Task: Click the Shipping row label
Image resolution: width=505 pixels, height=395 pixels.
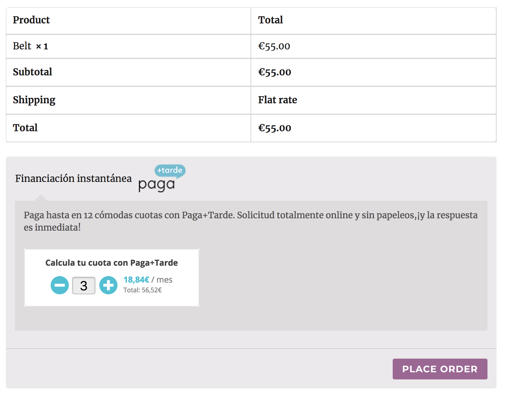Action: tap(34, 100)
